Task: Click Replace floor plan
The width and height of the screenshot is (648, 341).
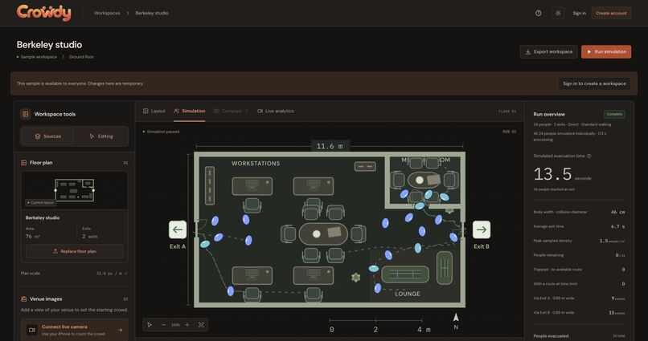Action: tap(75, 251)
